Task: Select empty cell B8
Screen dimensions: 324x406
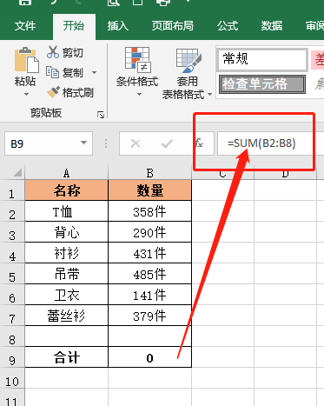Action: [149, 336]
